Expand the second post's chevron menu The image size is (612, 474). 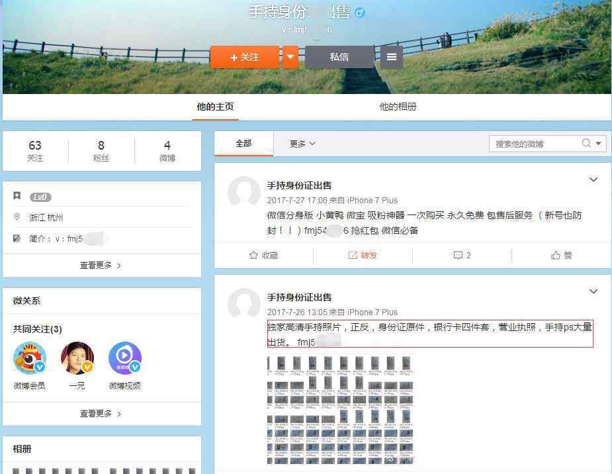tap(593, 292)
